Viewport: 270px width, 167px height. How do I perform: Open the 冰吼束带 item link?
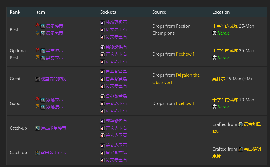(55, 100)
